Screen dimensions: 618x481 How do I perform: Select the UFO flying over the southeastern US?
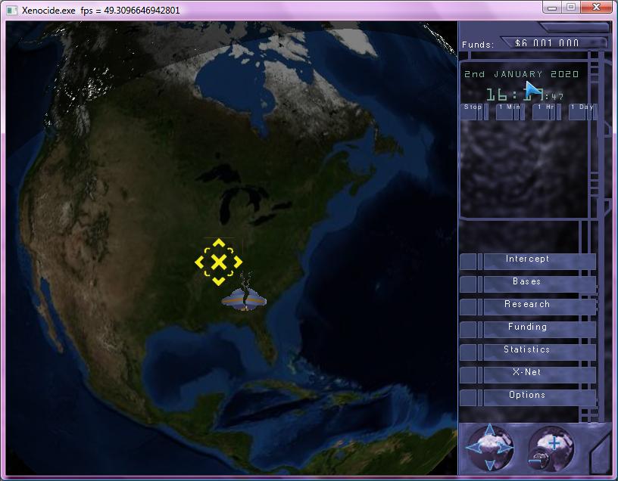(x=244, y=300)
